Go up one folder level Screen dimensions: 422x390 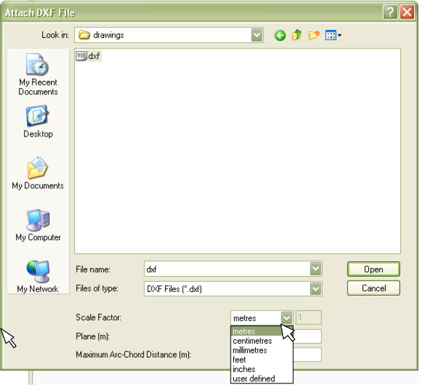click(x=297, y=35)
